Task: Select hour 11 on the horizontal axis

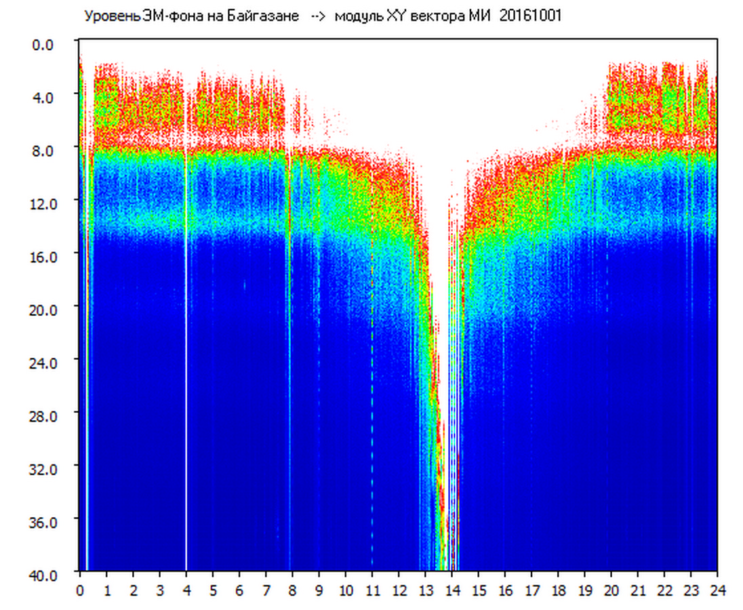Action: click(x=372, y=590)
